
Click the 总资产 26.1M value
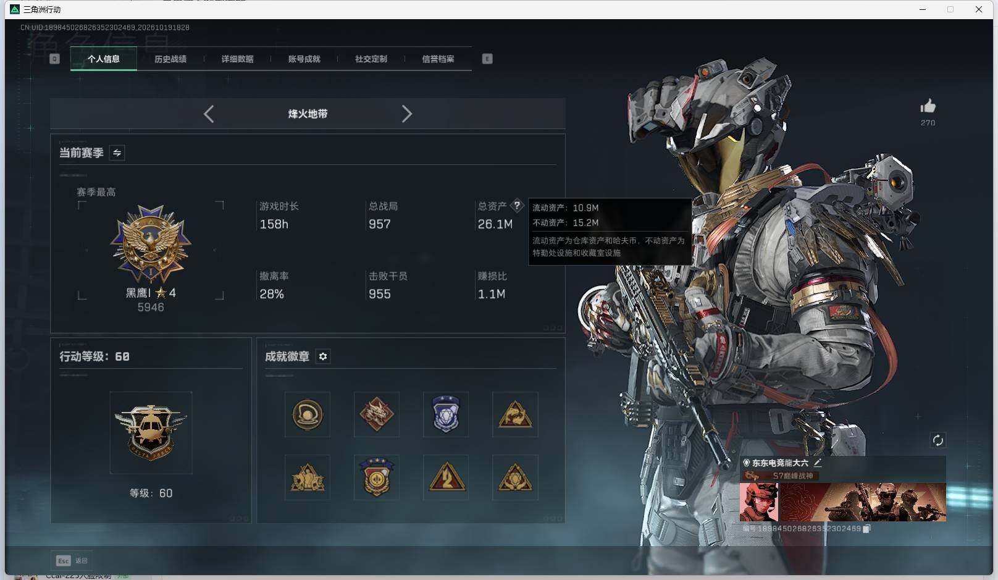click(x=495, y=224)
